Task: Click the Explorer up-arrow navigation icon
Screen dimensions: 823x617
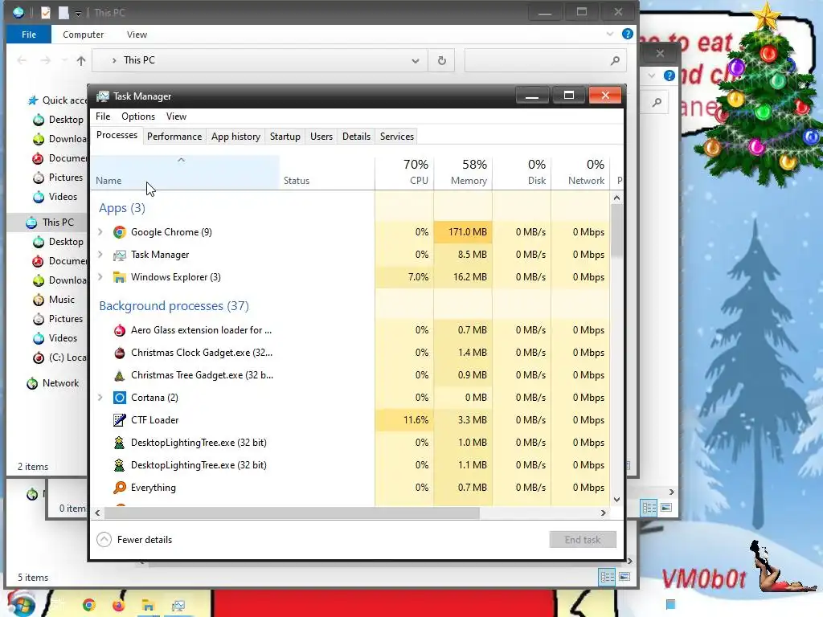Action: coord(81,61)
